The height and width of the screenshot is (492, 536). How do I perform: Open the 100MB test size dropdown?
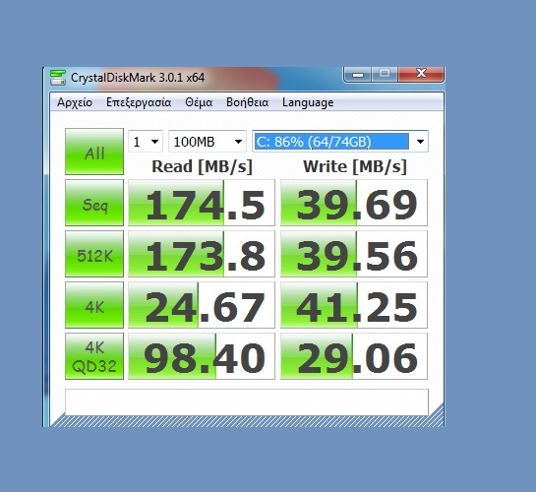208,142
